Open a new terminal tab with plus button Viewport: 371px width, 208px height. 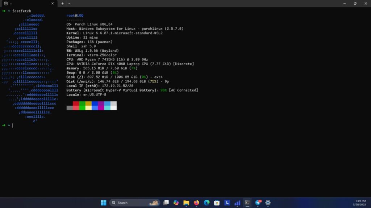pyautogui.click(x=62, y=3)
